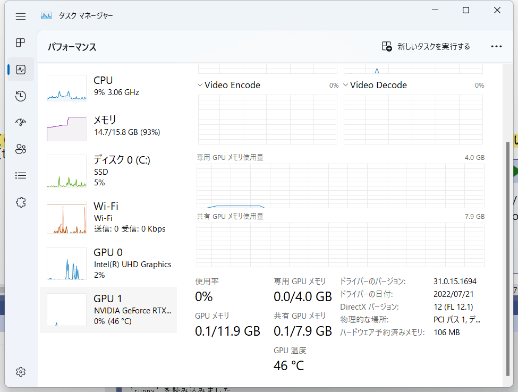The height and width of the screenshot is (392, 518).
Task: Close the Task Manager window
Action: 497,10
